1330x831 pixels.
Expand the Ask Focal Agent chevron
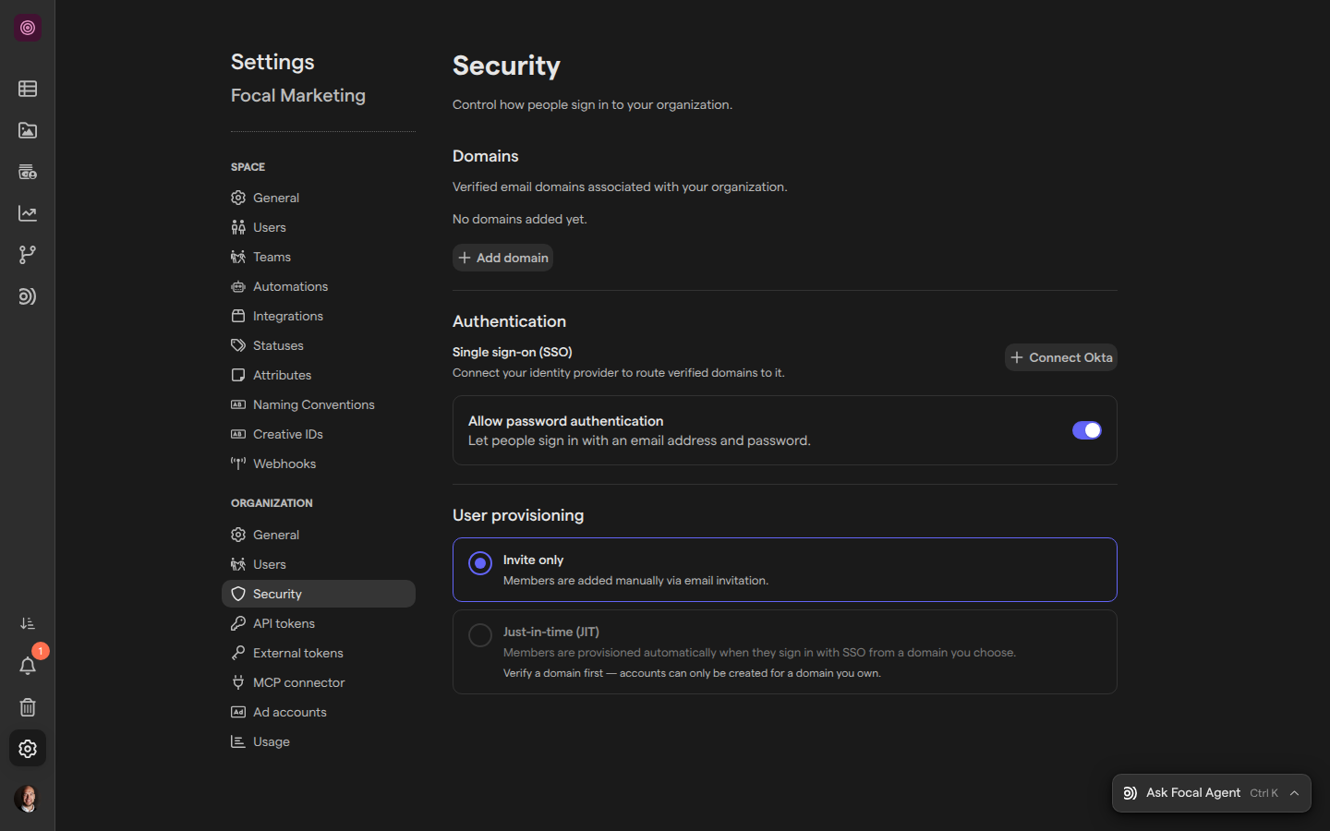(x=1295, y=793)
